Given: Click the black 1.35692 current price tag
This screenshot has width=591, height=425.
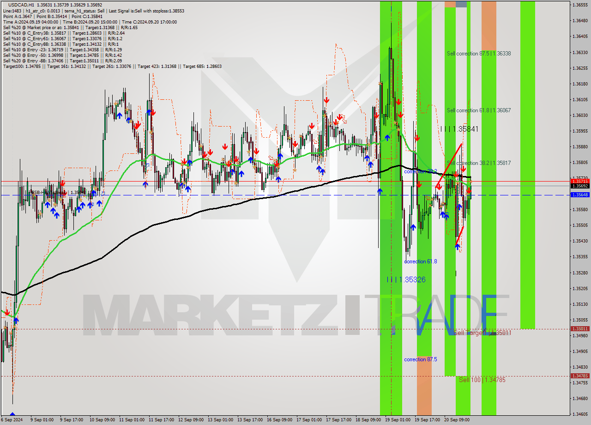Looking at the screenshot, I should pyautogui.click(x=580, y=186).
